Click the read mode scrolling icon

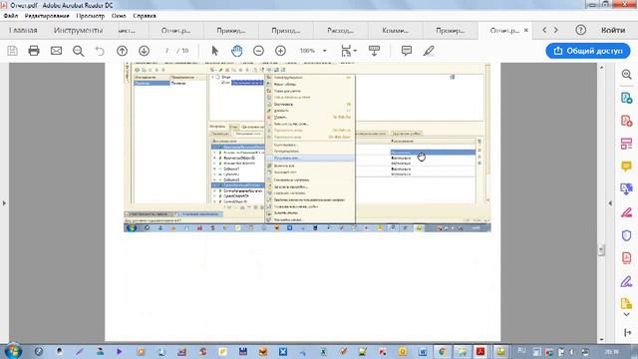pyautogui.click(x=374, y=51)
